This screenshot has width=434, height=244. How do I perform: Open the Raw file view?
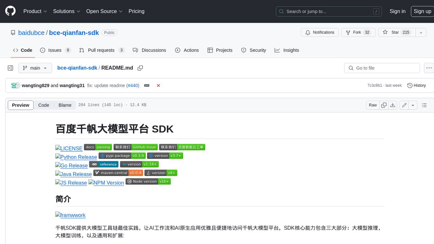(373, 105)
